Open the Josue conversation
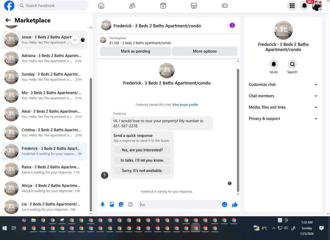Image resolution: width=330 pixels, height=240 pixels. [x=44, y=40]
